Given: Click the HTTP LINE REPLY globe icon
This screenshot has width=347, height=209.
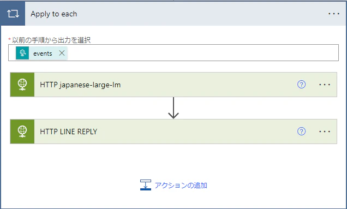Looking at the screenshot, I should 22,132.
